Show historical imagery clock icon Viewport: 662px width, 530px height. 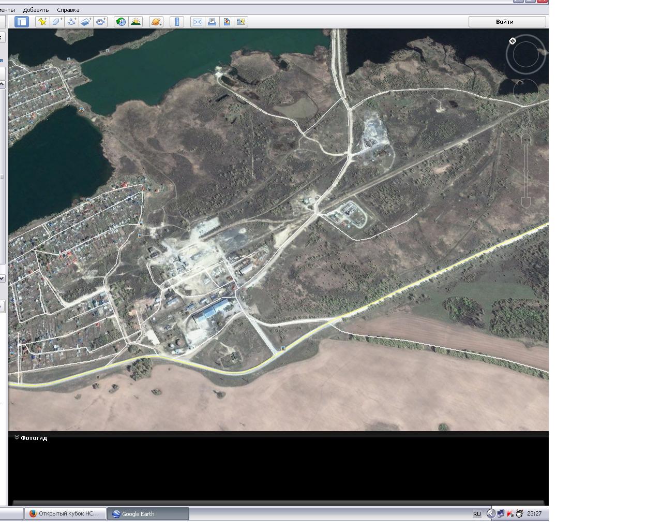tap(121, 22)
